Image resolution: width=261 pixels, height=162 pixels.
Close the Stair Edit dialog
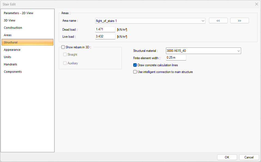(x=256, y=4)
